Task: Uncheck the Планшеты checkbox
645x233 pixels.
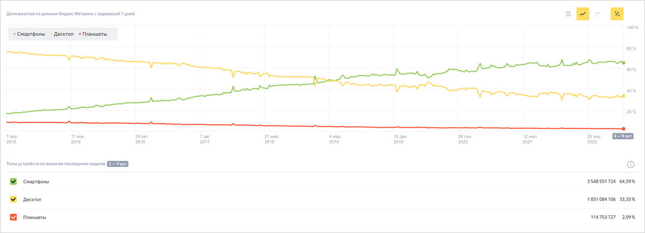Action: [14, 217]
